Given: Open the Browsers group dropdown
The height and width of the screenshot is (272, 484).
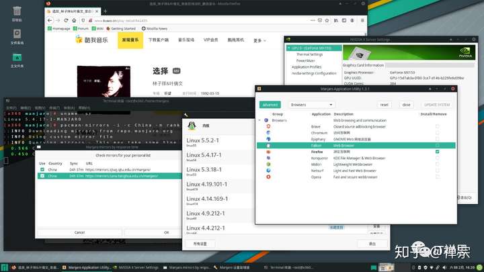Looking at the screenshot, I should tap(311, 105).
